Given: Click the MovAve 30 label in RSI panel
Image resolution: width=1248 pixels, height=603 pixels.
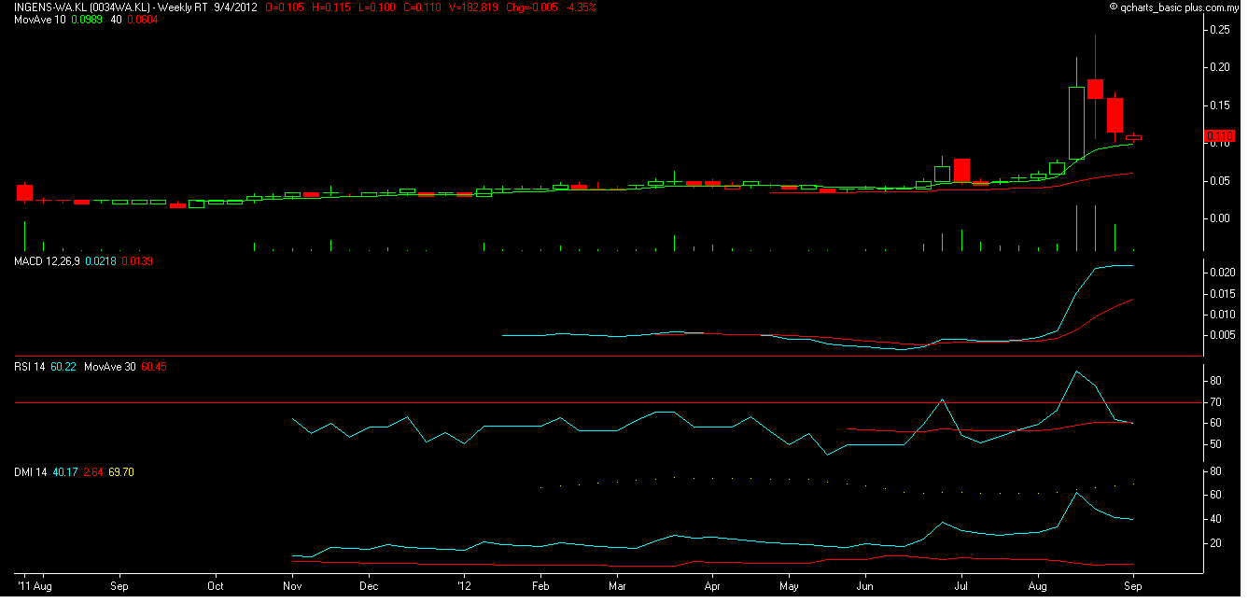Looking at the screenshot, I should click(109, 367).
